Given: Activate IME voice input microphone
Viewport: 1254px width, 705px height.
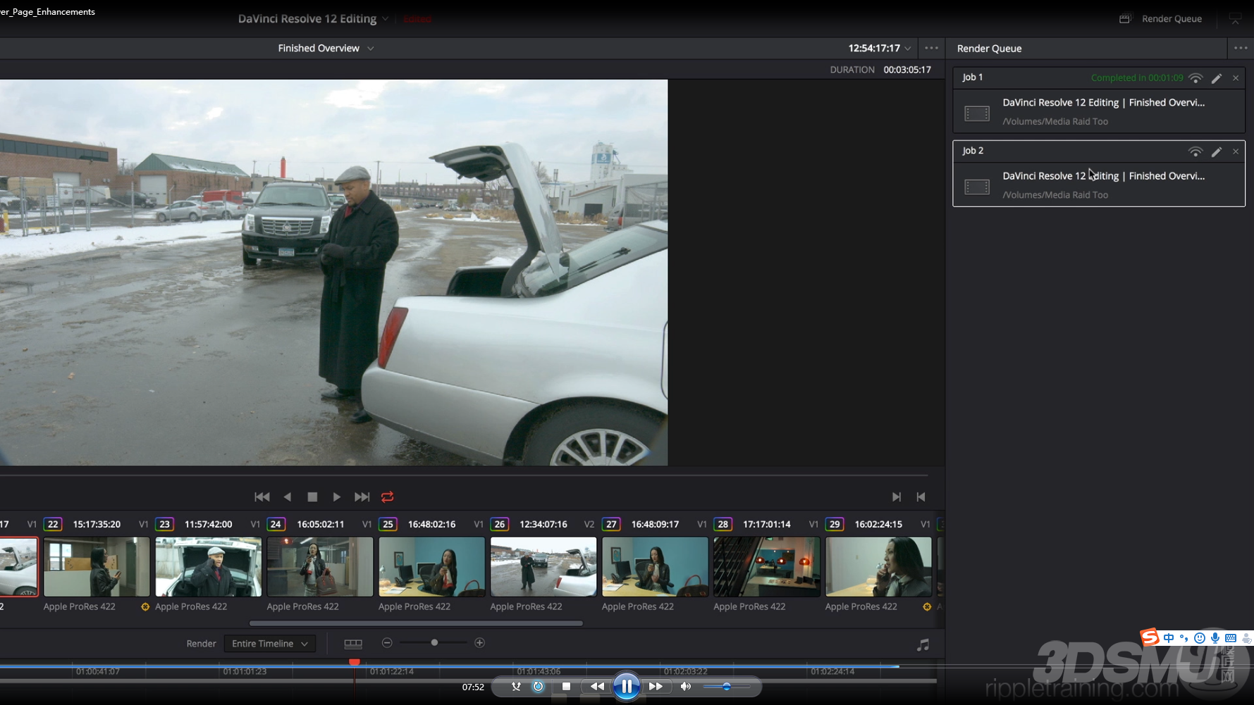Looking at the screenshot, I should click(1215, 638).
